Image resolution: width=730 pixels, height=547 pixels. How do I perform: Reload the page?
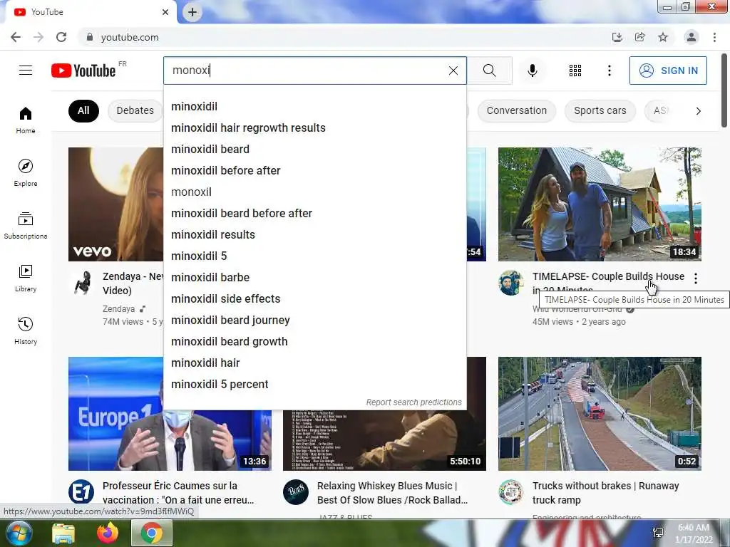click(x=61, y=37)
